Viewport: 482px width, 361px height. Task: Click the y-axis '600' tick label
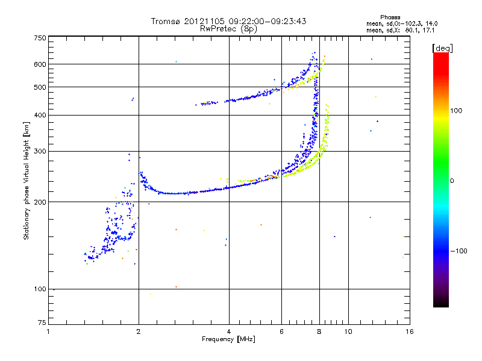40,64
